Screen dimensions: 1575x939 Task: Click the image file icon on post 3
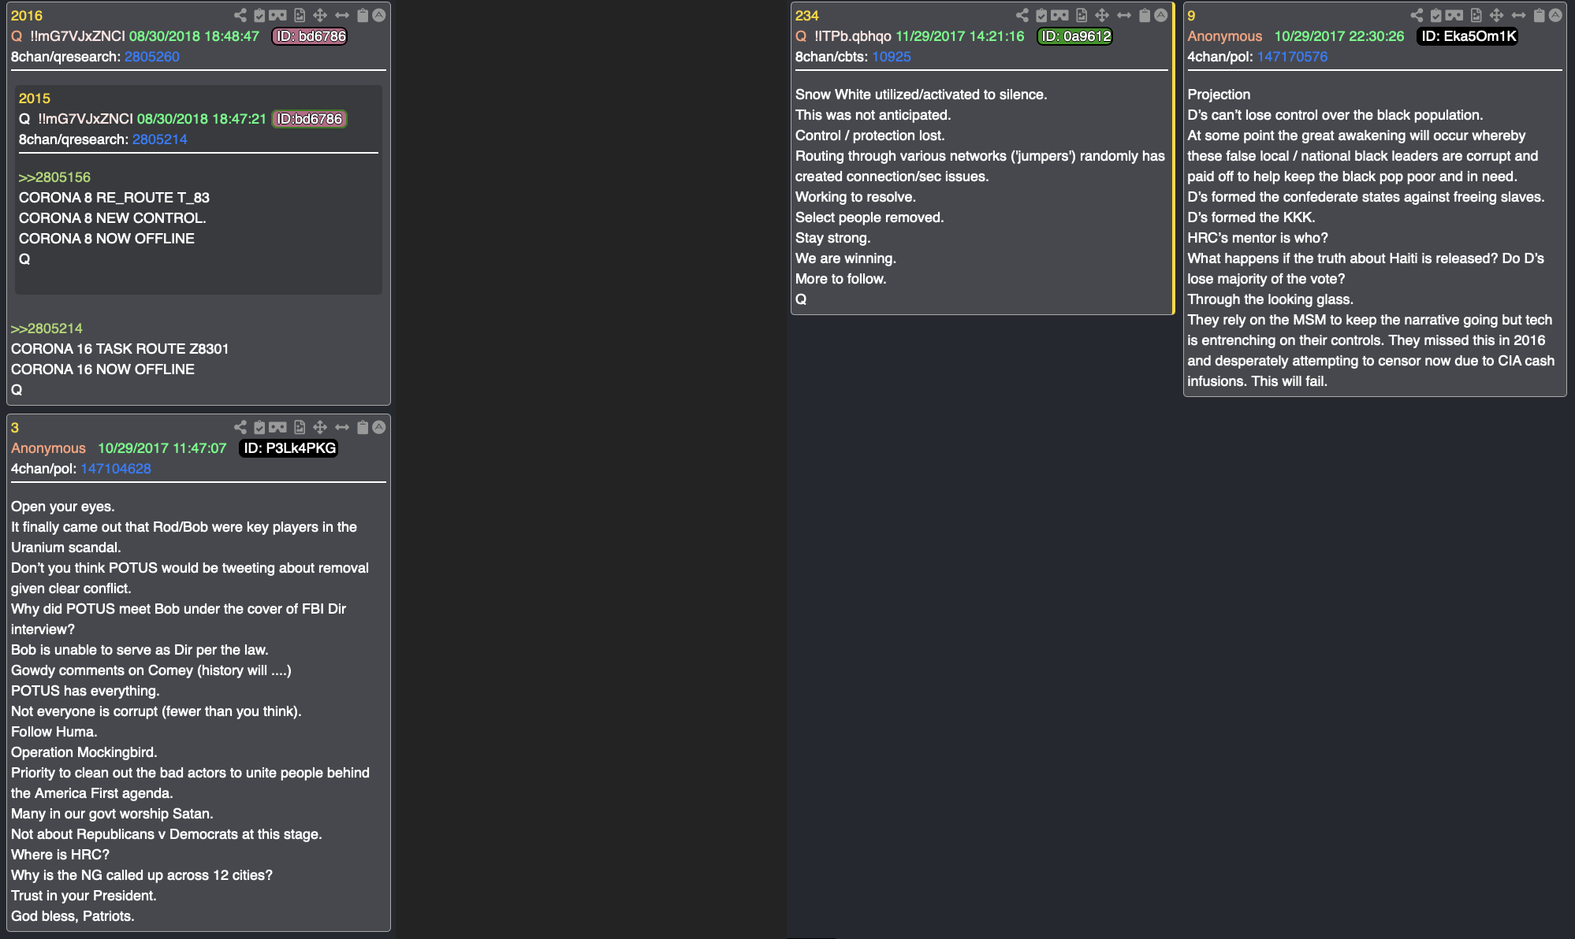pyautogui.click(x=300, y=427)
